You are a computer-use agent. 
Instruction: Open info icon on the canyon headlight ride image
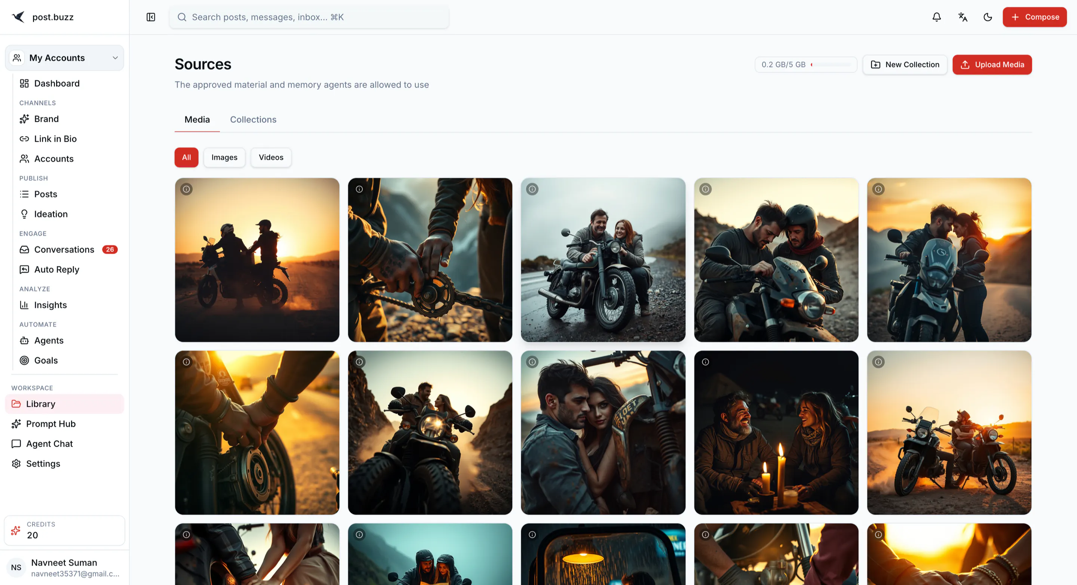359,362
